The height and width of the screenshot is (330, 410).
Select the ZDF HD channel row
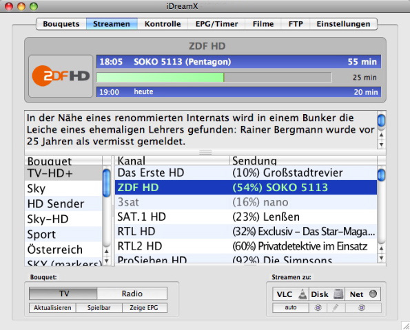(246, 187)
